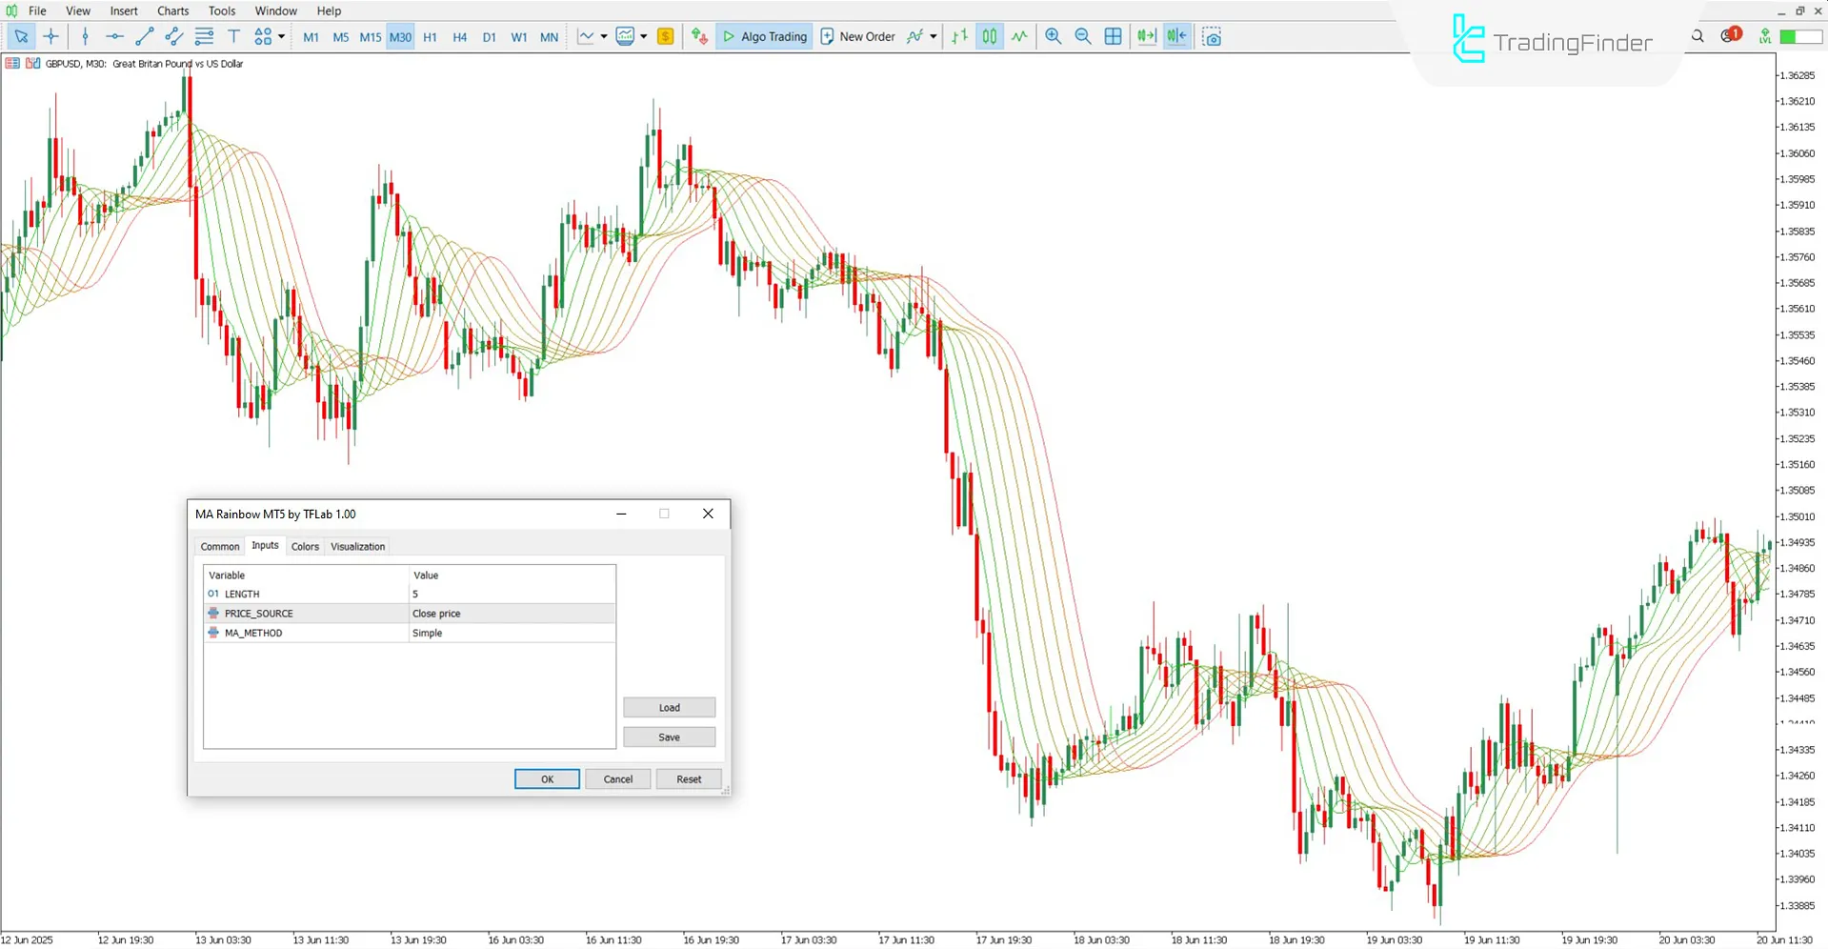Open the Charts menu

pyautogui.click(x=172, y=10)
